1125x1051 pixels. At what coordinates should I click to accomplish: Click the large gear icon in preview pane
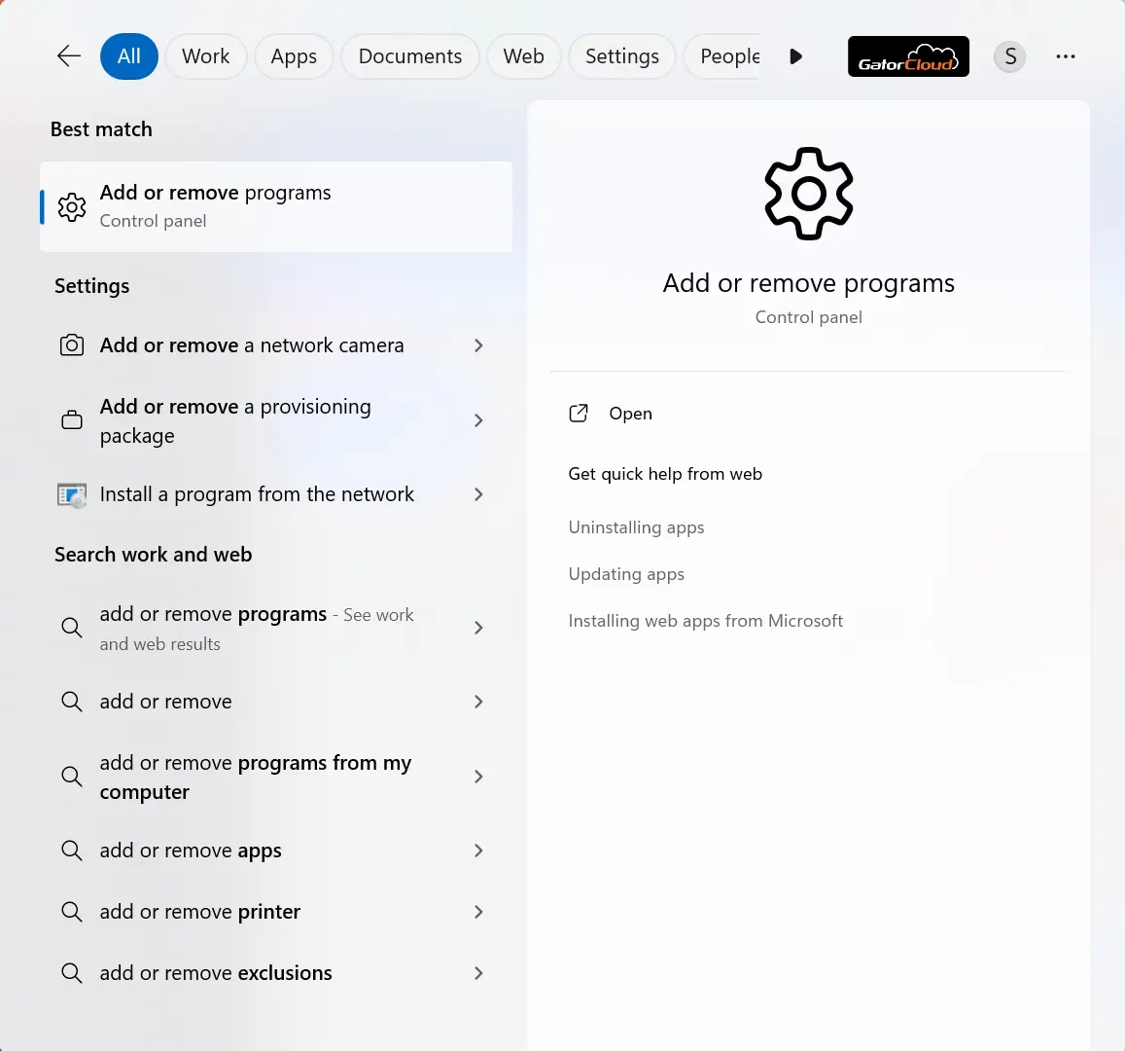(x=808, y=194)
